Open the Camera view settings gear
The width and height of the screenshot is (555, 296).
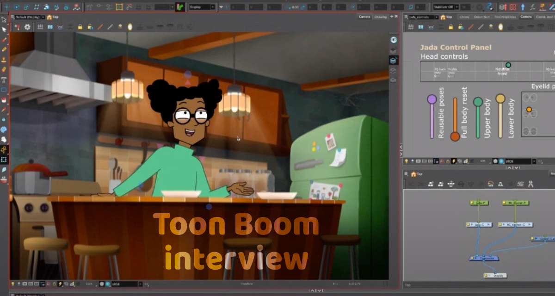point(27,27)
